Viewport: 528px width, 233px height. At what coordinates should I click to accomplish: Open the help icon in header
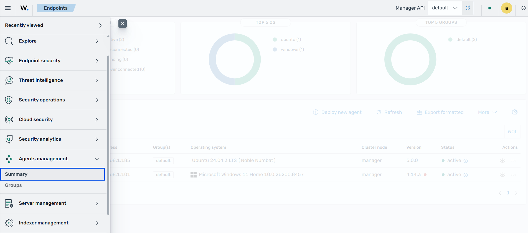pos(524,8)
